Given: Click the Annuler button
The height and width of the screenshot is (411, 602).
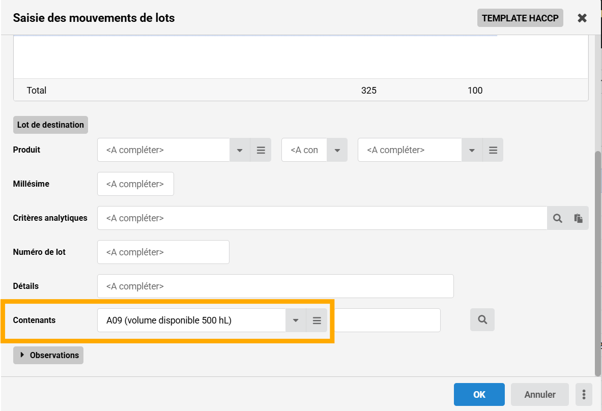Looking at the screenshot, I should point(540,394).
